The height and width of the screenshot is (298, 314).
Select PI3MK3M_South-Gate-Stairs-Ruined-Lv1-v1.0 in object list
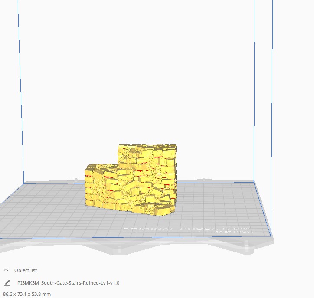point(68,283)
